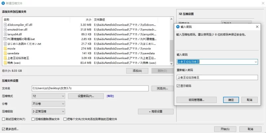Sort the file list by 名称 column

pos(37,20)
